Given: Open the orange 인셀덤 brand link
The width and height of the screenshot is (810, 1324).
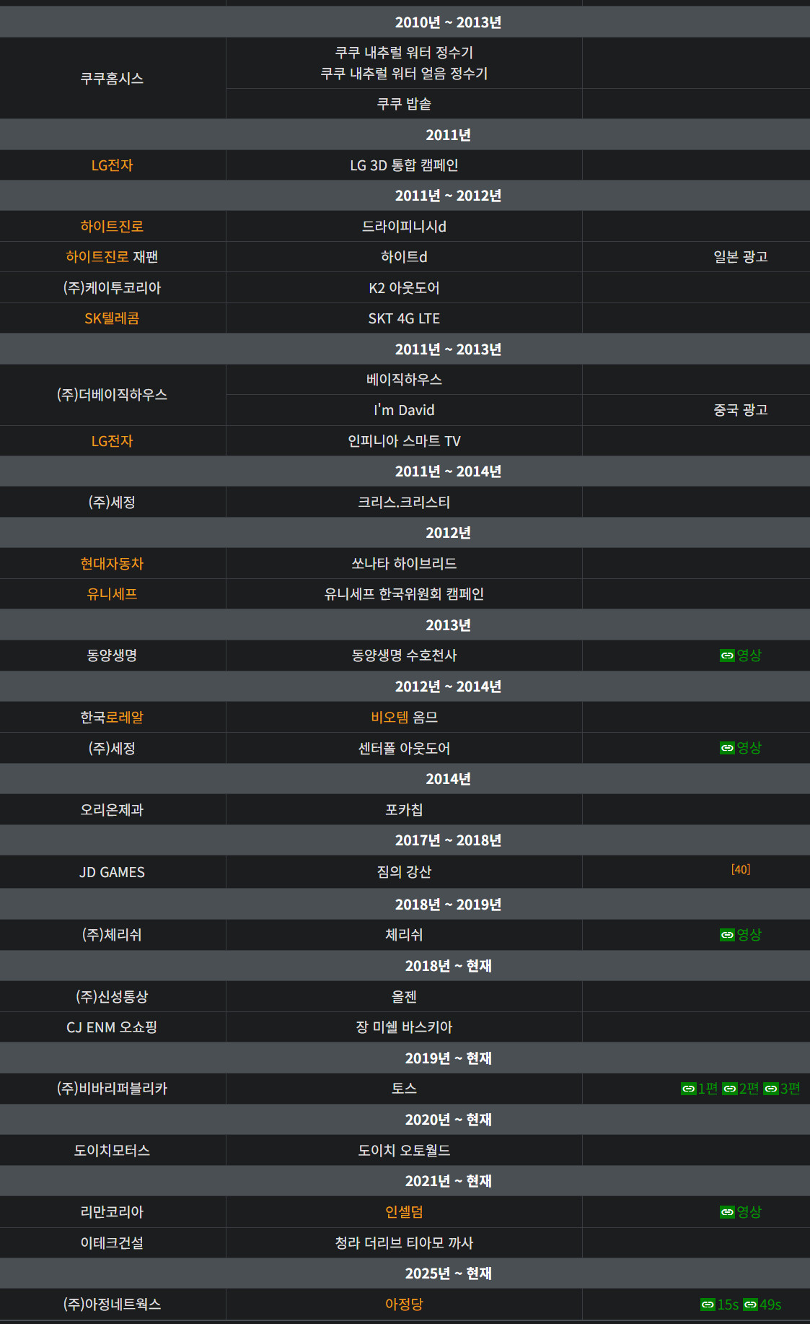Looking at the screenshot, I should click(x=404, y=1212).
